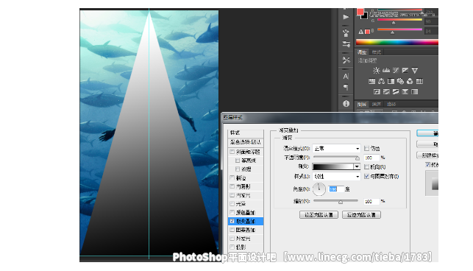
Task: Add a Black & White adjustment layer
Action: (x=391, y=81)
